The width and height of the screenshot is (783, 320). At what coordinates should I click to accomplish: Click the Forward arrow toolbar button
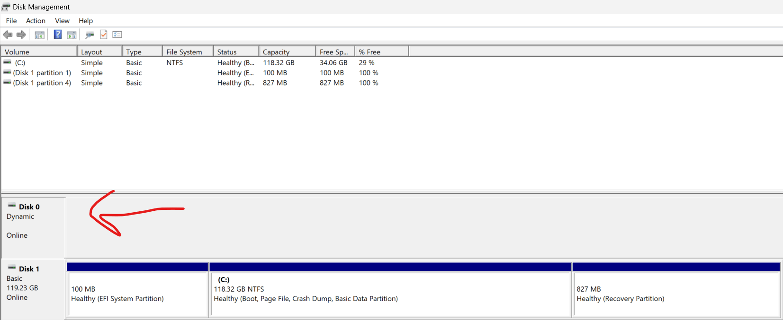coord(21,35)
